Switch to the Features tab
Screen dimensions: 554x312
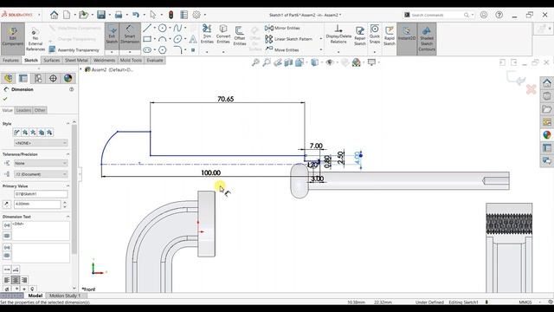[x=10, y=60]
